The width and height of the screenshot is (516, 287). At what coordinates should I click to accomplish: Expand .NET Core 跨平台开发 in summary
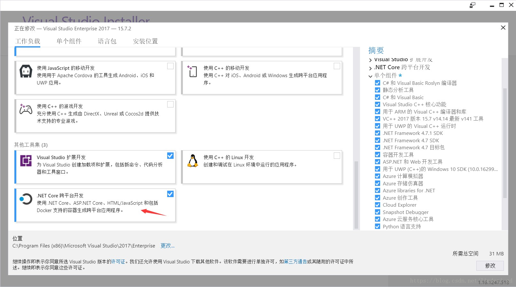[370, 68]
